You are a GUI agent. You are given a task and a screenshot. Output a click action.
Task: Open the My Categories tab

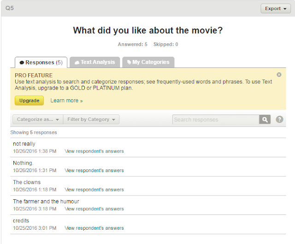click(x=148, y=62)
